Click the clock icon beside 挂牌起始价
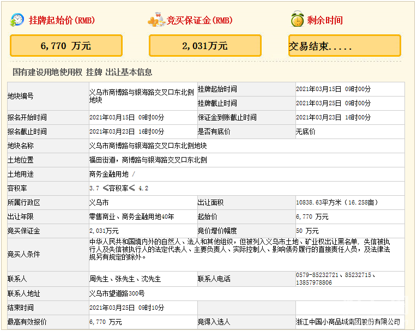This screenshot has height=331, width=417. point(17,20)
